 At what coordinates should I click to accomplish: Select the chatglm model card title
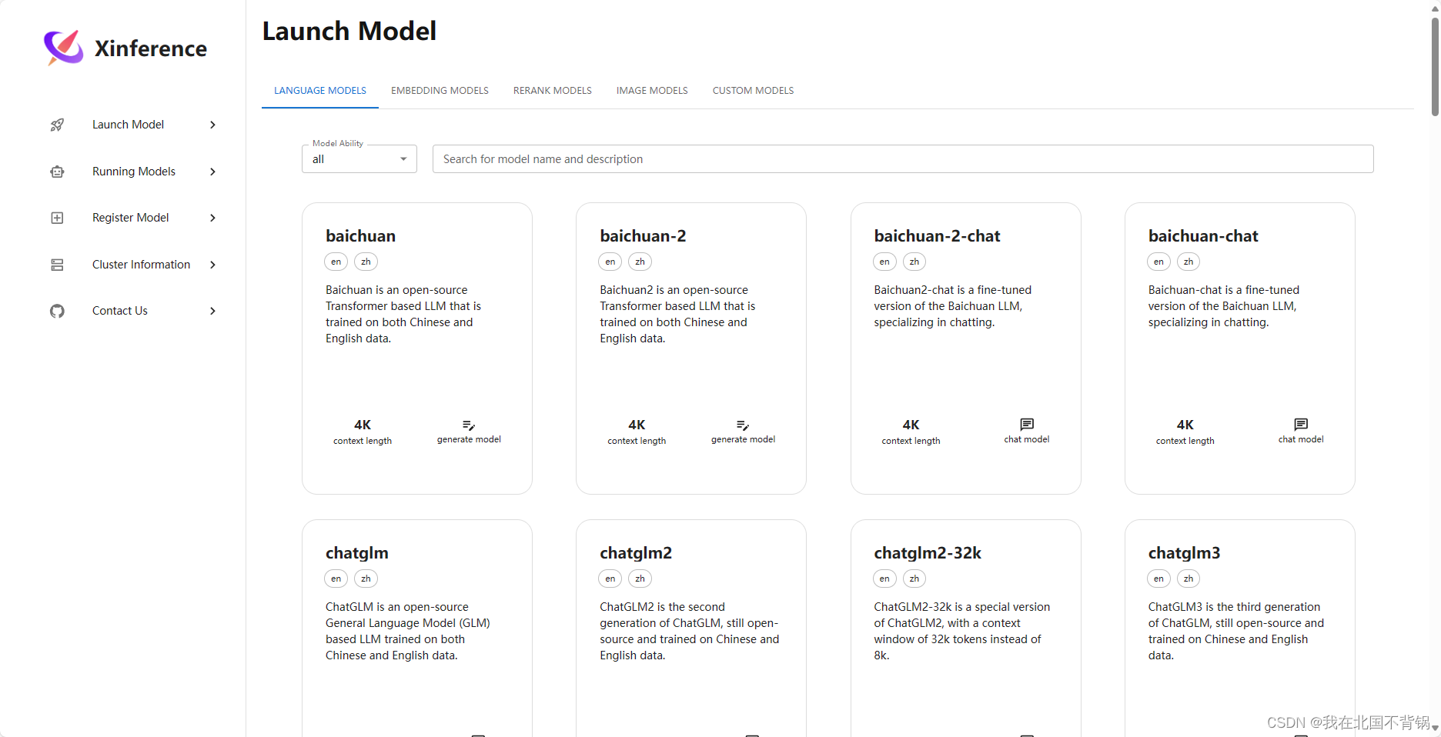356,553
